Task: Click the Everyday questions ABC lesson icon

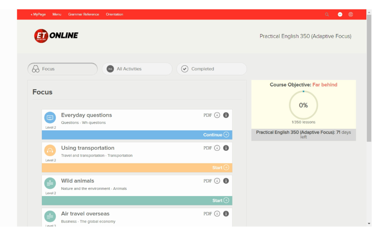Action: tap(50, 117)
